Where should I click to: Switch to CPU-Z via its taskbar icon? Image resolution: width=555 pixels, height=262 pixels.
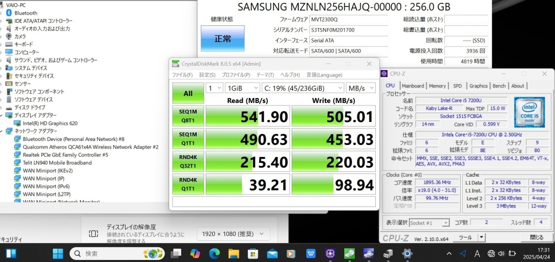tap(330, 253)
